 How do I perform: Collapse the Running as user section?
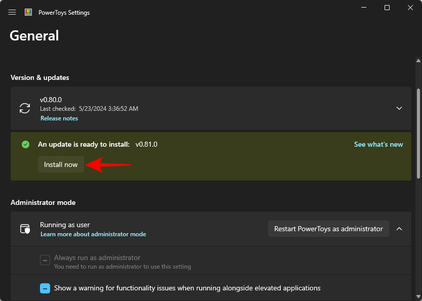point(399,229)
